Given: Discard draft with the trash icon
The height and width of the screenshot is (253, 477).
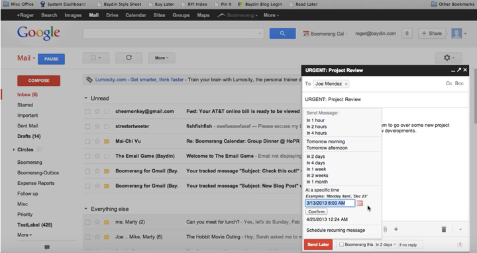Looking at the screenshot, I should point(444,229).
